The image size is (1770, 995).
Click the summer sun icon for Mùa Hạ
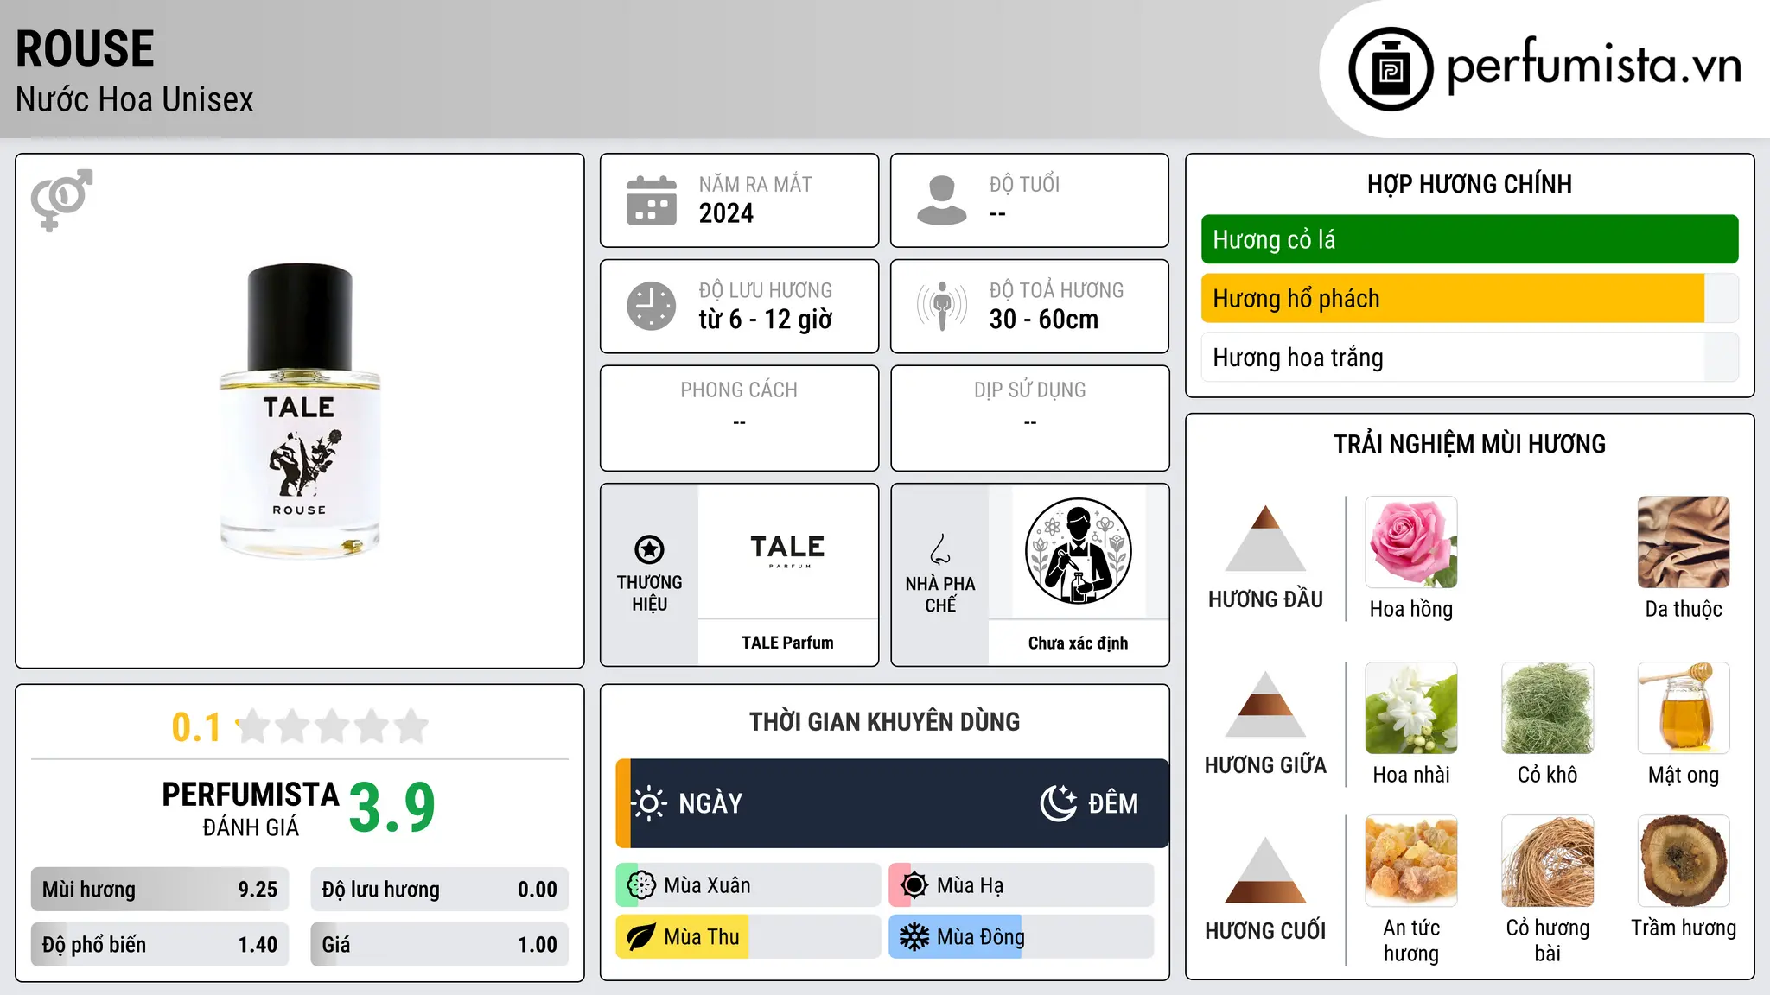click(x=914, y=885)
